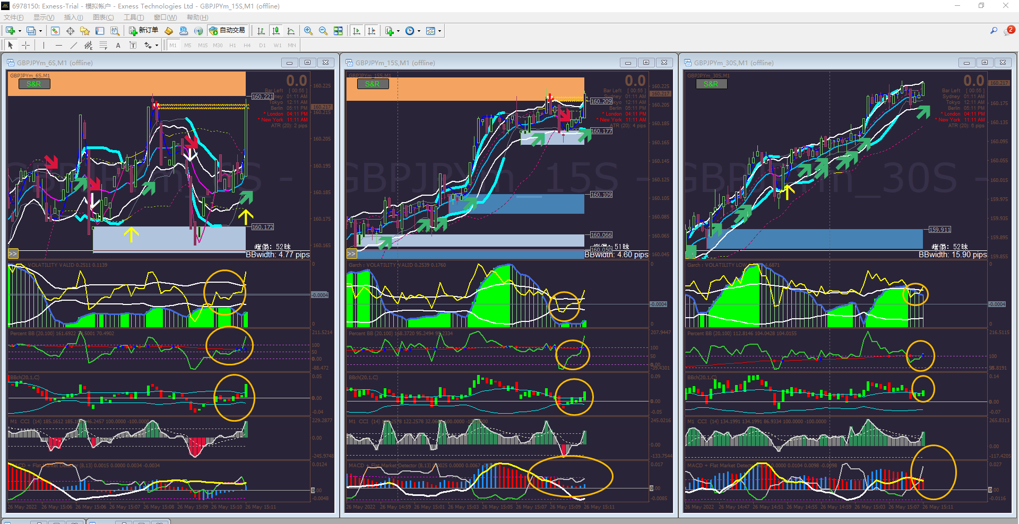Screen dimensions: 1019x524
Task: Pick the vertical line tool
Action: click(44, 45)
